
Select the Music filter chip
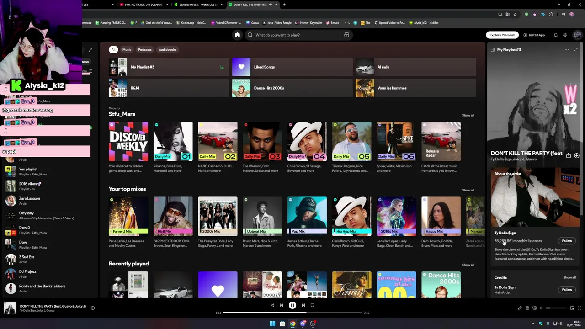pos(127,49)
